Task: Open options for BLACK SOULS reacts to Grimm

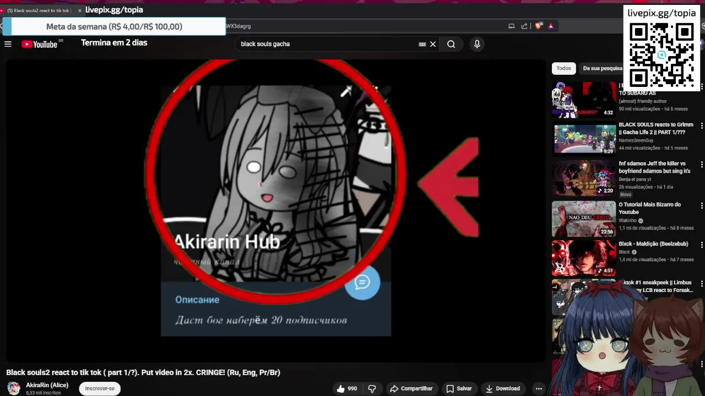Action: point(702,126)
